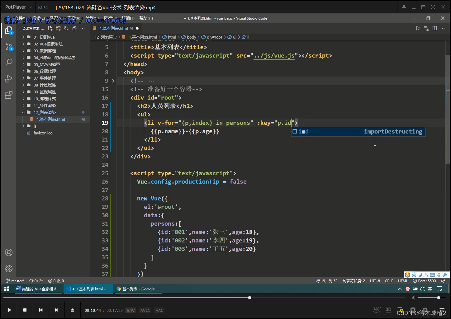Click the UTF-8 encoding status item
Viewport: 451px width, 319px height.
pyautogui.click(x=375, y=281)
